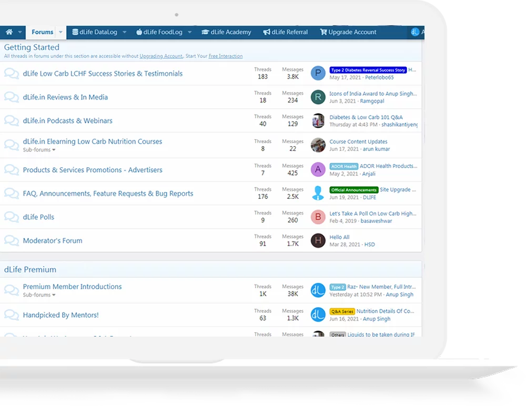Viewport: 526px width, 406px height.
Task: Open the Forums tab
Action: pos(42,32)
